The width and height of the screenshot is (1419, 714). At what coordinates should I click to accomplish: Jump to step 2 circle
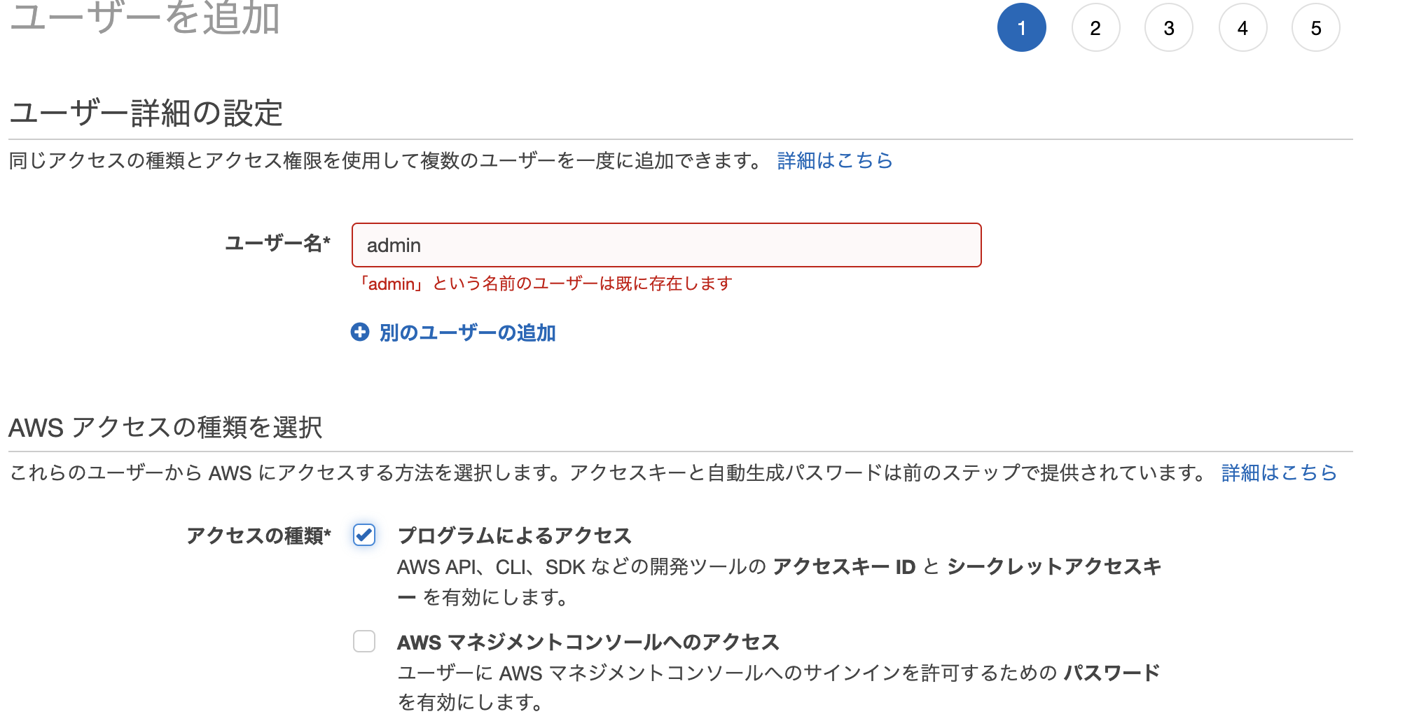[1095, 28]
